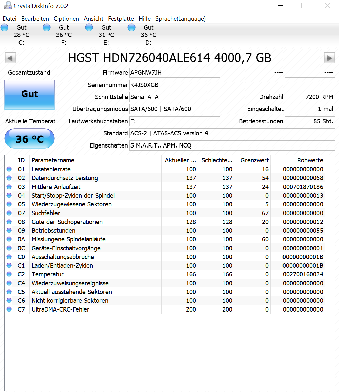Click the Eingeschaltet value 1 mal

click(310, 109)
